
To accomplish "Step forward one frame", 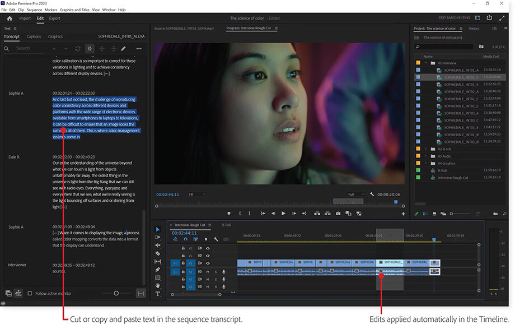I will click(294, 214).
